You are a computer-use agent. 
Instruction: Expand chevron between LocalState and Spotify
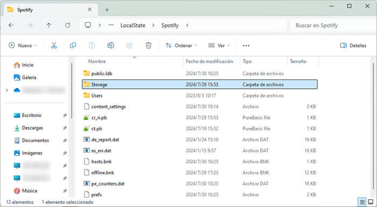click(x=153, y=25)
